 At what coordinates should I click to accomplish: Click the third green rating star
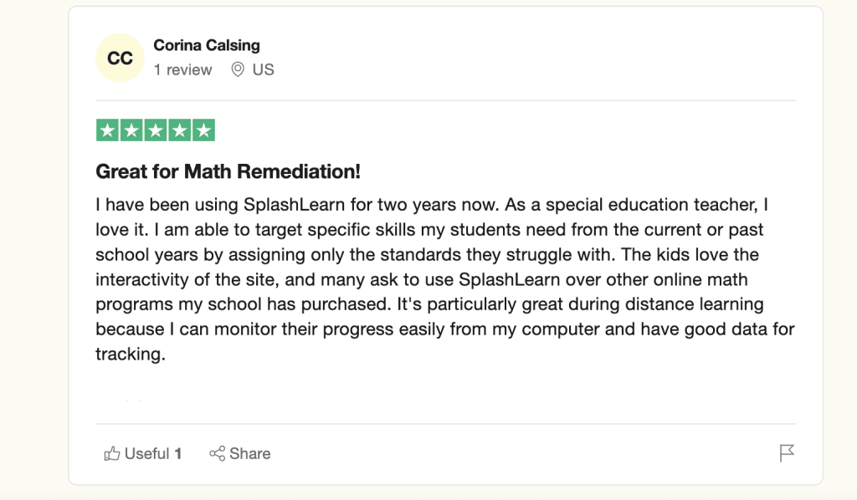click(156, 130)
